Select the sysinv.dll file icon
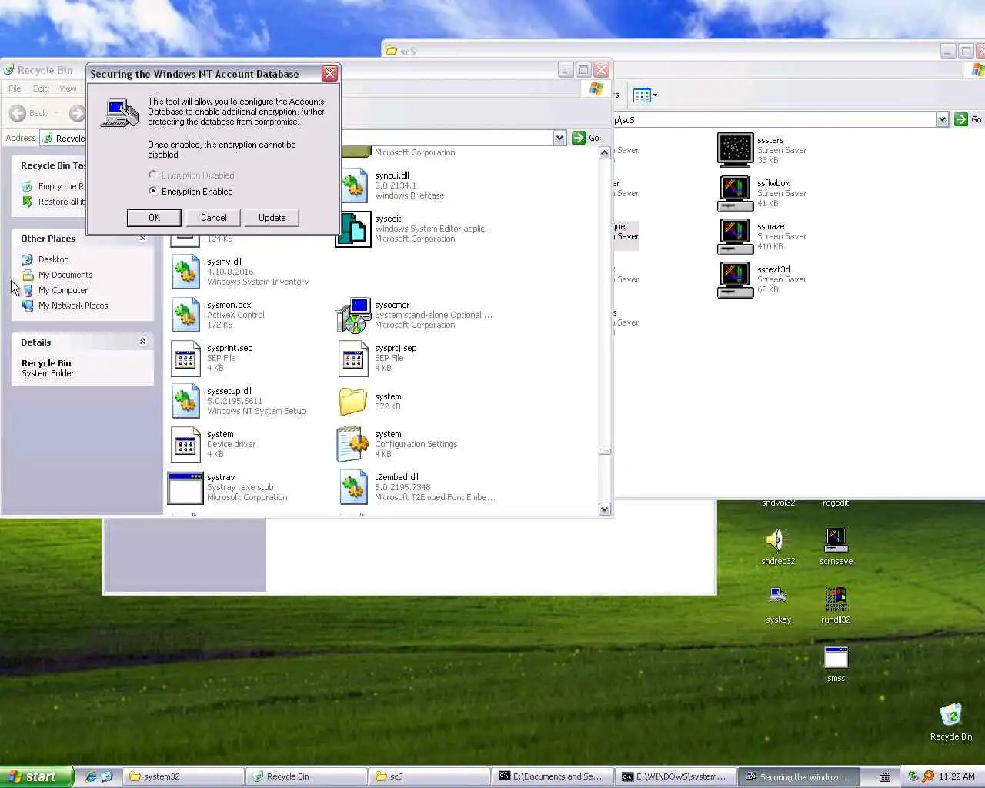Screen dimensions: 985x788 (185, 272)
